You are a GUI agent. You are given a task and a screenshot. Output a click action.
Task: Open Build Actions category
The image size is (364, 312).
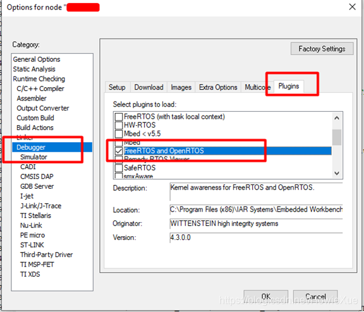(x=35, y=128)
